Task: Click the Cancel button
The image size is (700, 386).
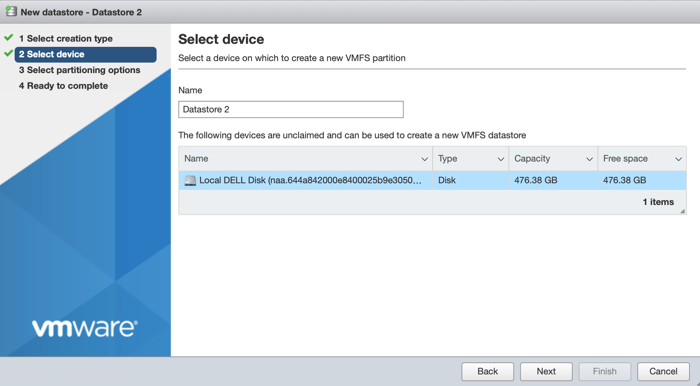Action: 663,371
